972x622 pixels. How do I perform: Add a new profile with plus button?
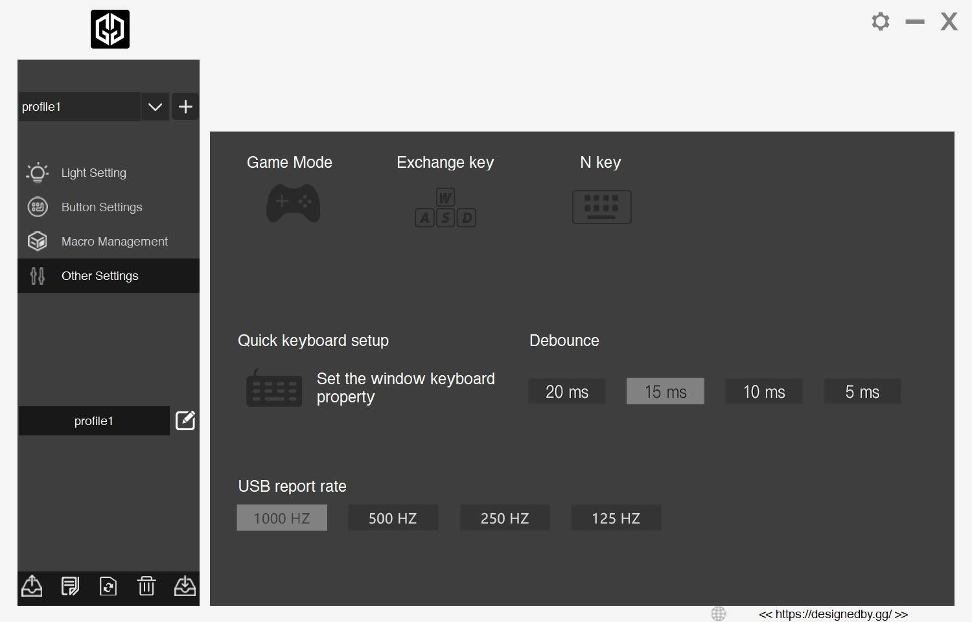[x=185, y=106]
